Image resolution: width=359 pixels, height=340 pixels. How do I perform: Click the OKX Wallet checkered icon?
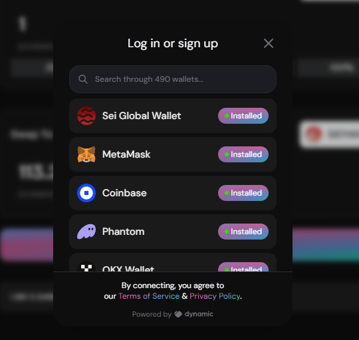86,267
